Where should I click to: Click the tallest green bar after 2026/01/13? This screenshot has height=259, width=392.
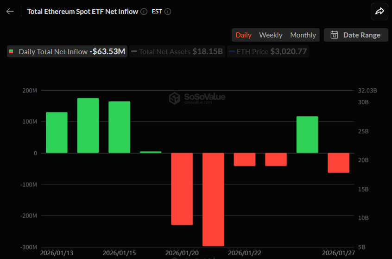88,125
